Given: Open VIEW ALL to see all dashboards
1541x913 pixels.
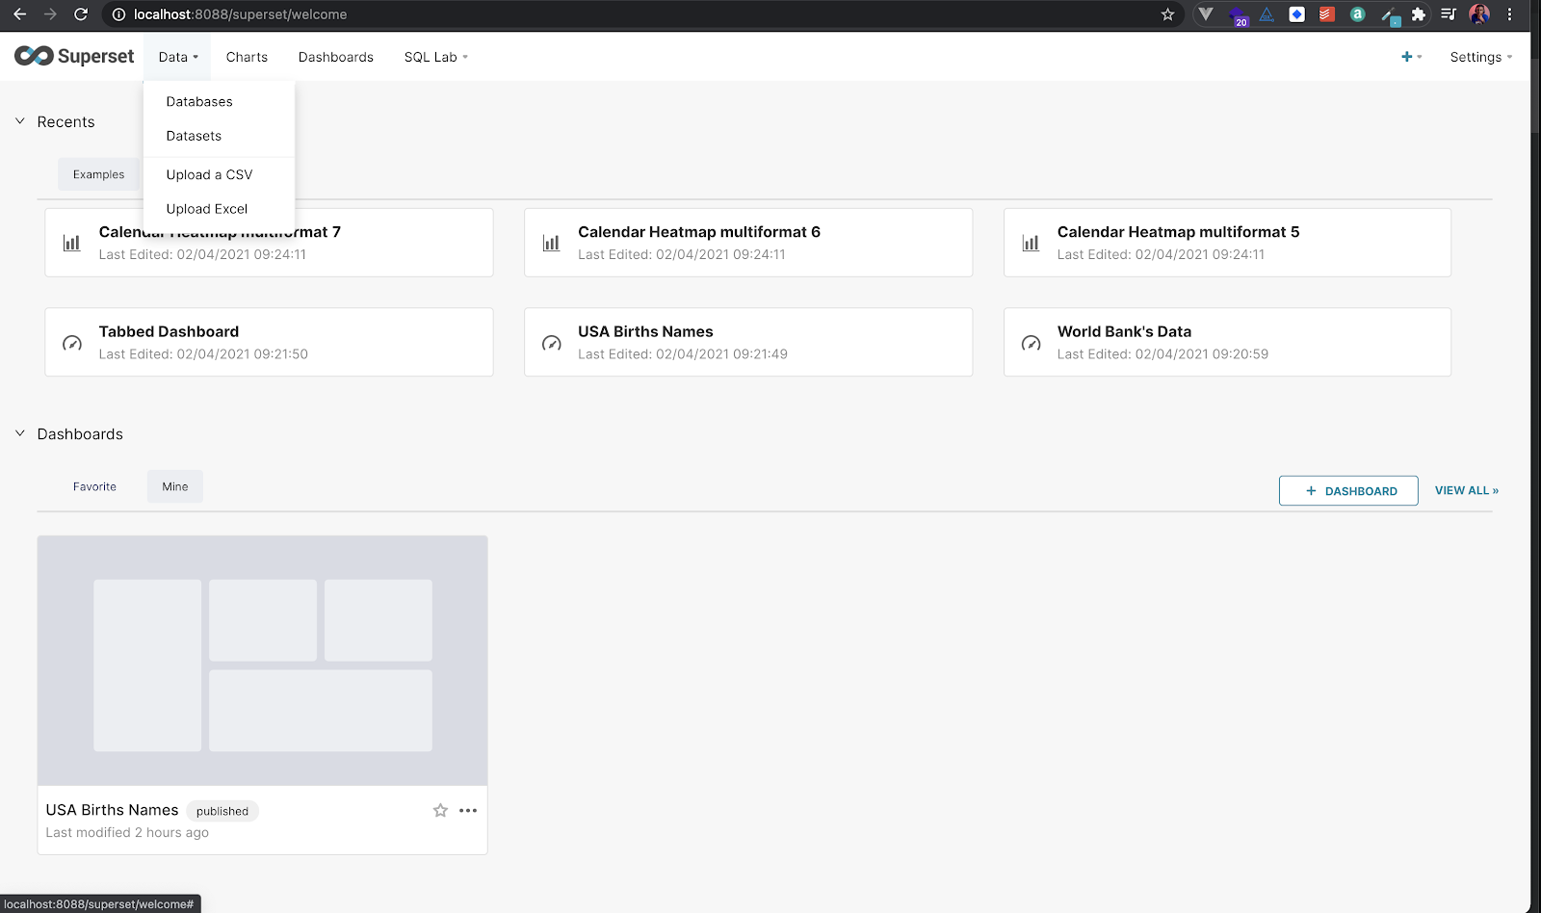Looking at the screenshot, I should [x=1466, y=490].
